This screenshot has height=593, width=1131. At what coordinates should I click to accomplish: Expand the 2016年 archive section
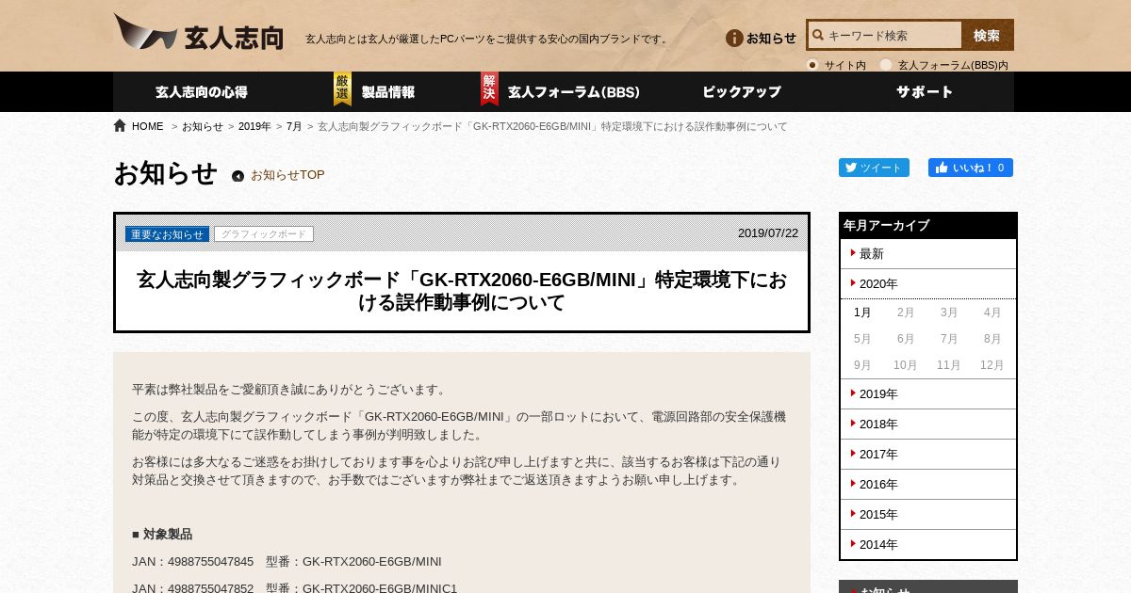coord(928,485)
